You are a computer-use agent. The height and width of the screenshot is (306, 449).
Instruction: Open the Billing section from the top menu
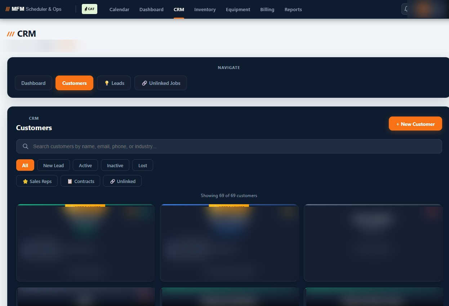[267, 9]
